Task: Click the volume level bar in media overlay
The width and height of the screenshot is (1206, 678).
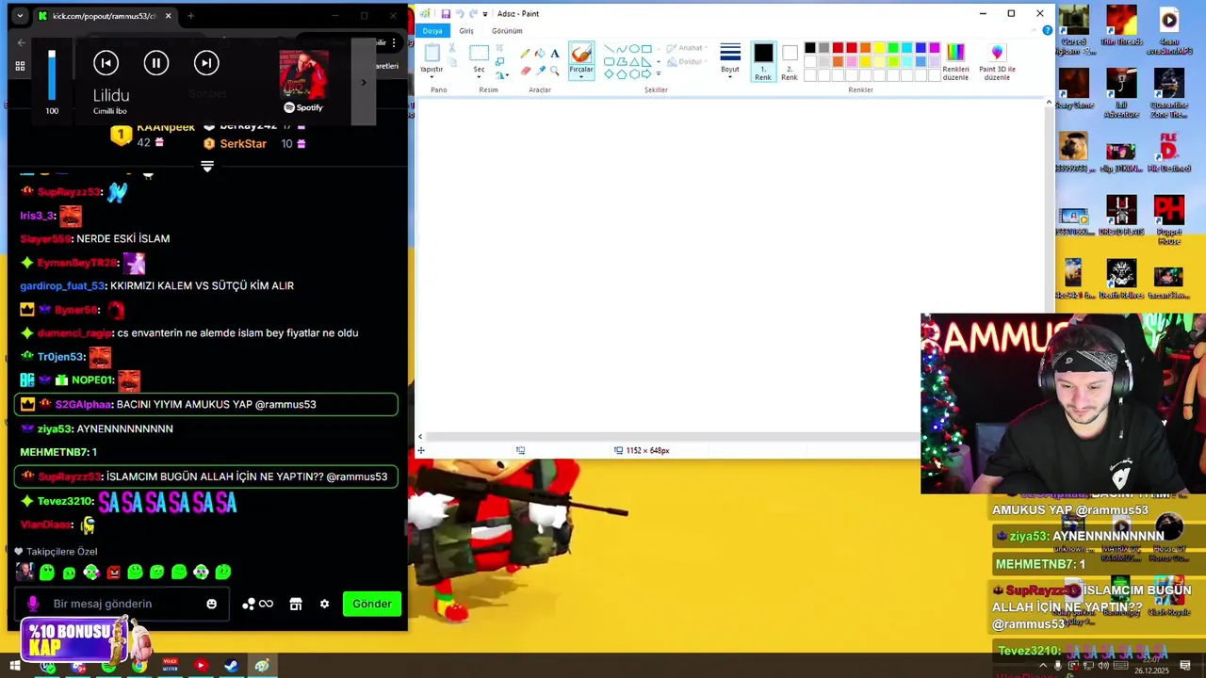Action: pyautogui.click(x=52, y=75)
